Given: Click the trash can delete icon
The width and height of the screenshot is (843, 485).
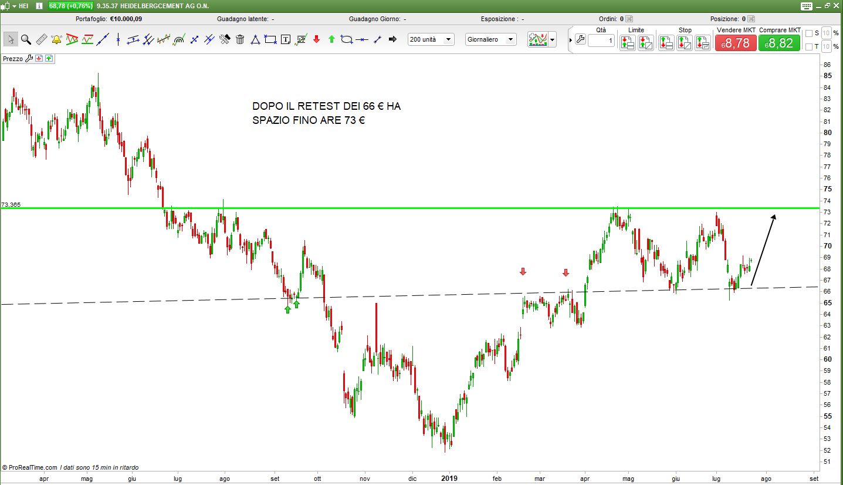Looking at the screenshot, I should 240,39.
